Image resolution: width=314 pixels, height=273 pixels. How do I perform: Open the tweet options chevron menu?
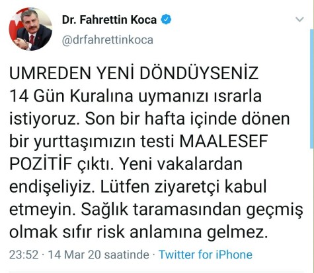299,20
